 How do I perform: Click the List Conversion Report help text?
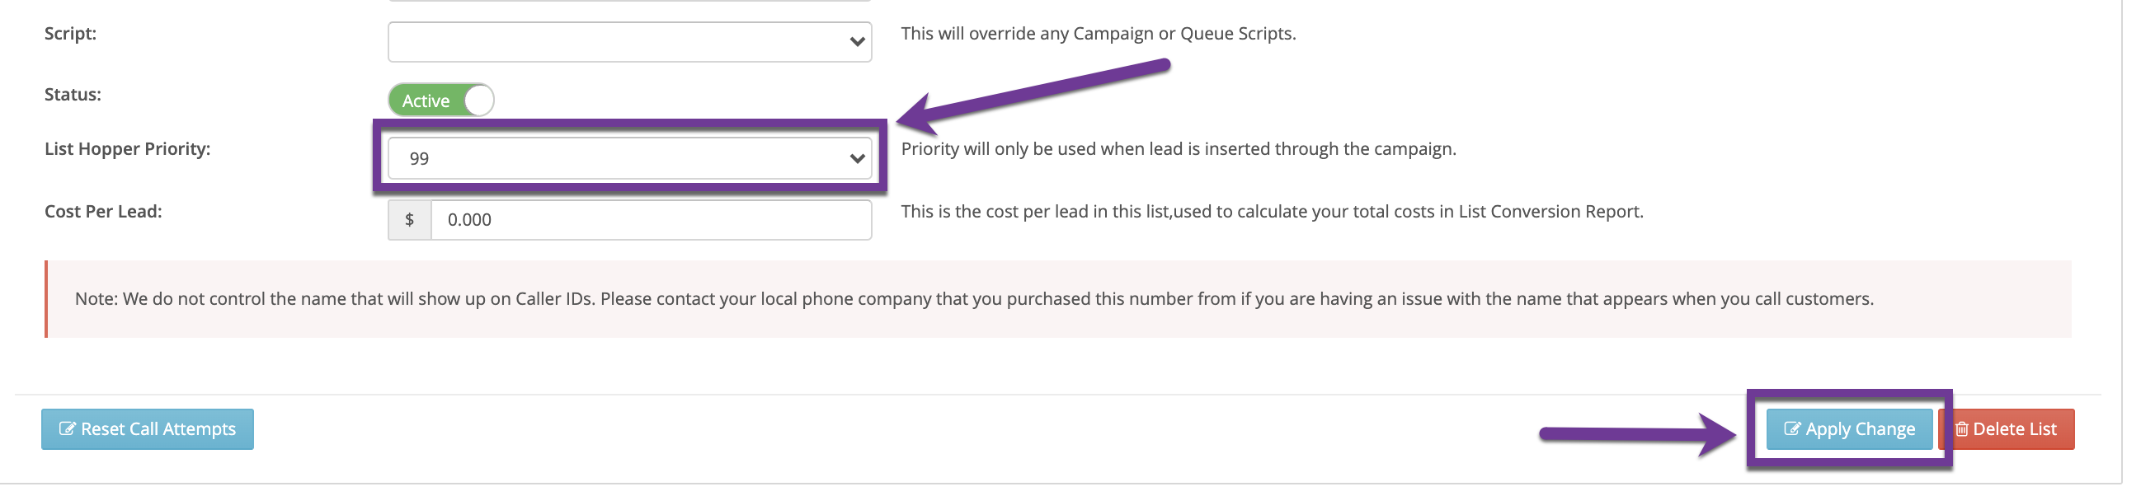[1272, 212]
